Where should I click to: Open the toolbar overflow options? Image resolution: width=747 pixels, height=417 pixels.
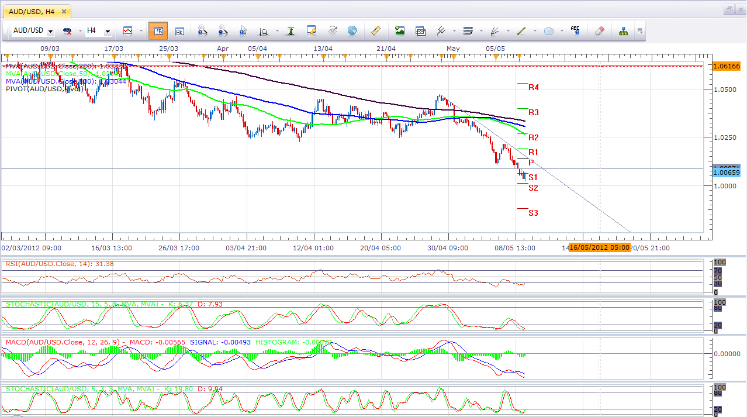pyautogui.click(x=640, y=31)
